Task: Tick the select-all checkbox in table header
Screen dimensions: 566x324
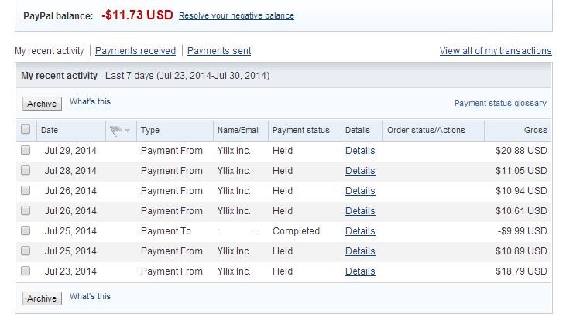Action: tap(26, 130)
